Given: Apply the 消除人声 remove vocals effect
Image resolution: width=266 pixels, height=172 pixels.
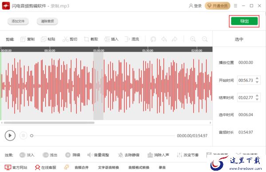Looking at the screenshot, I should pos(158,155).
